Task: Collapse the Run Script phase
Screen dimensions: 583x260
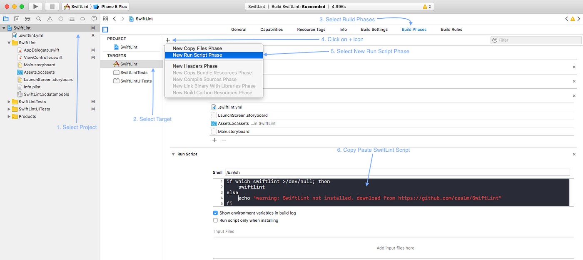Action: click(173, 154)
